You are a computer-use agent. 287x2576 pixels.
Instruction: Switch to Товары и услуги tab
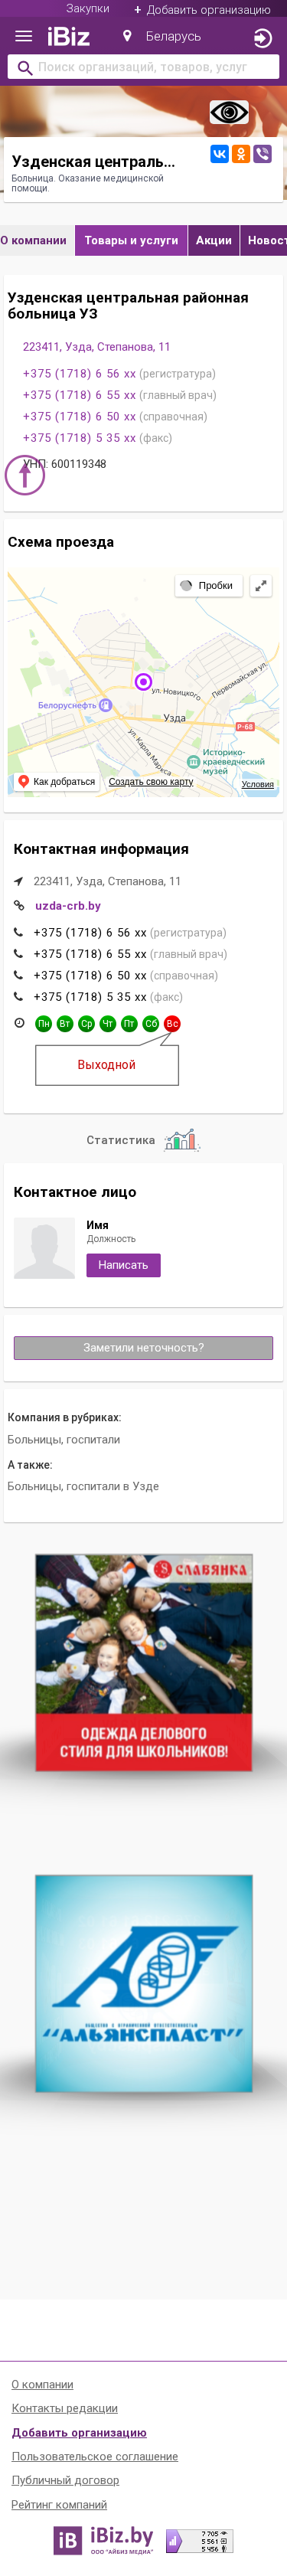click(x=131, y=240)
